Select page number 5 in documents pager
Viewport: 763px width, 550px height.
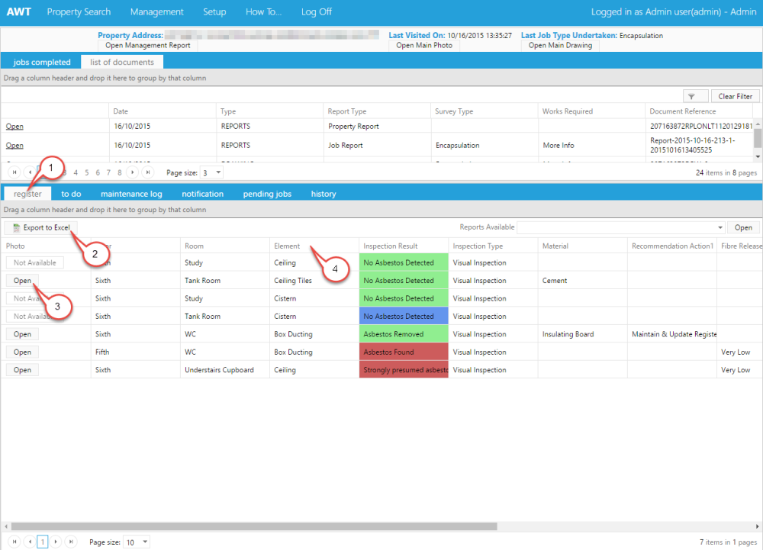tap(86, 172)
